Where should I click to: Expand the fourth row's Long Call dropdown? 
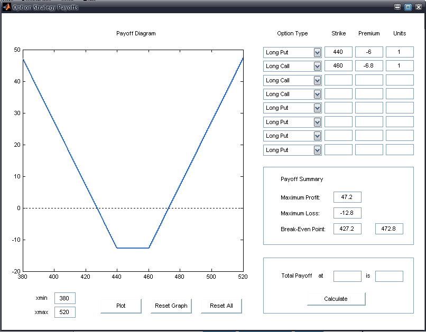coord(292,94)
